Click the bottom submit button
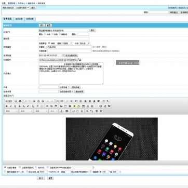This screenshot has height=188, width=188. click(x=41, y=178)
